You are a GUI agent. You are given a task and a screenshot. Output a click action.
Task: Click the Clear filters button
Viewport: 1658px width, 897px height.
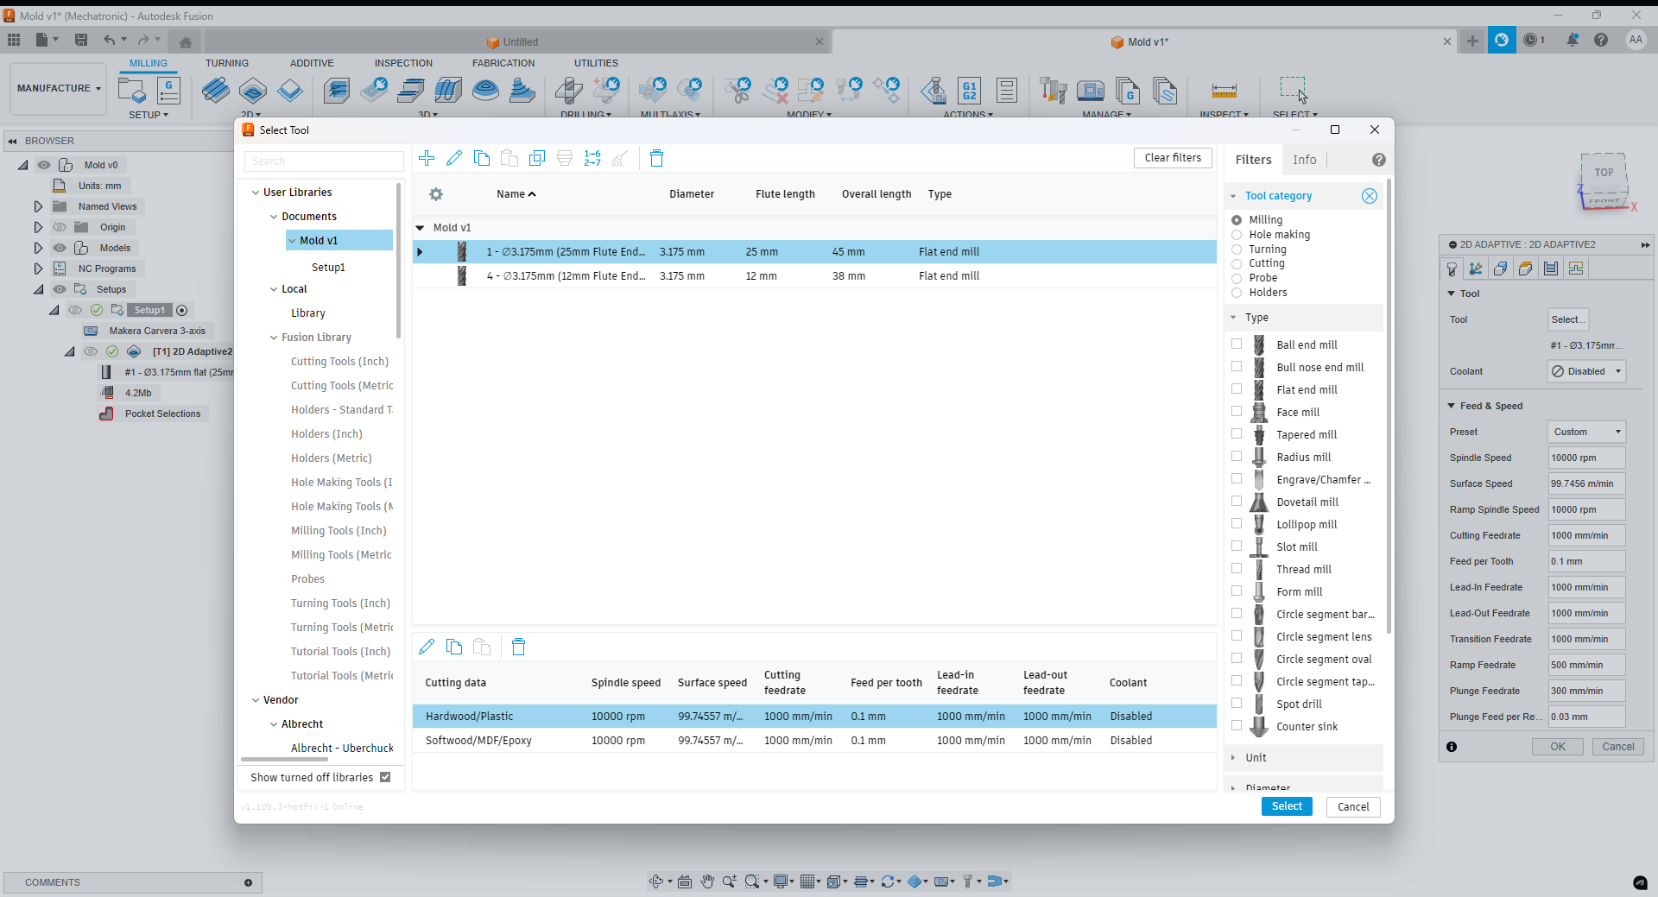pos(1173,158)
